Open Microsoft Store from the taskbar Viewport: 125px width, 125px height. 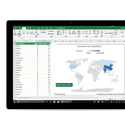(58, 102)
